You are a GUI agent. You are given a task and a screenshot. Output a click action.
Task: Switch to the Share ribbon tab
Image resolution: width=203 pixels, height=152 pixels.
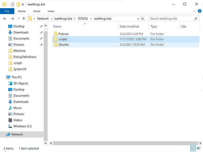(37, 11)
